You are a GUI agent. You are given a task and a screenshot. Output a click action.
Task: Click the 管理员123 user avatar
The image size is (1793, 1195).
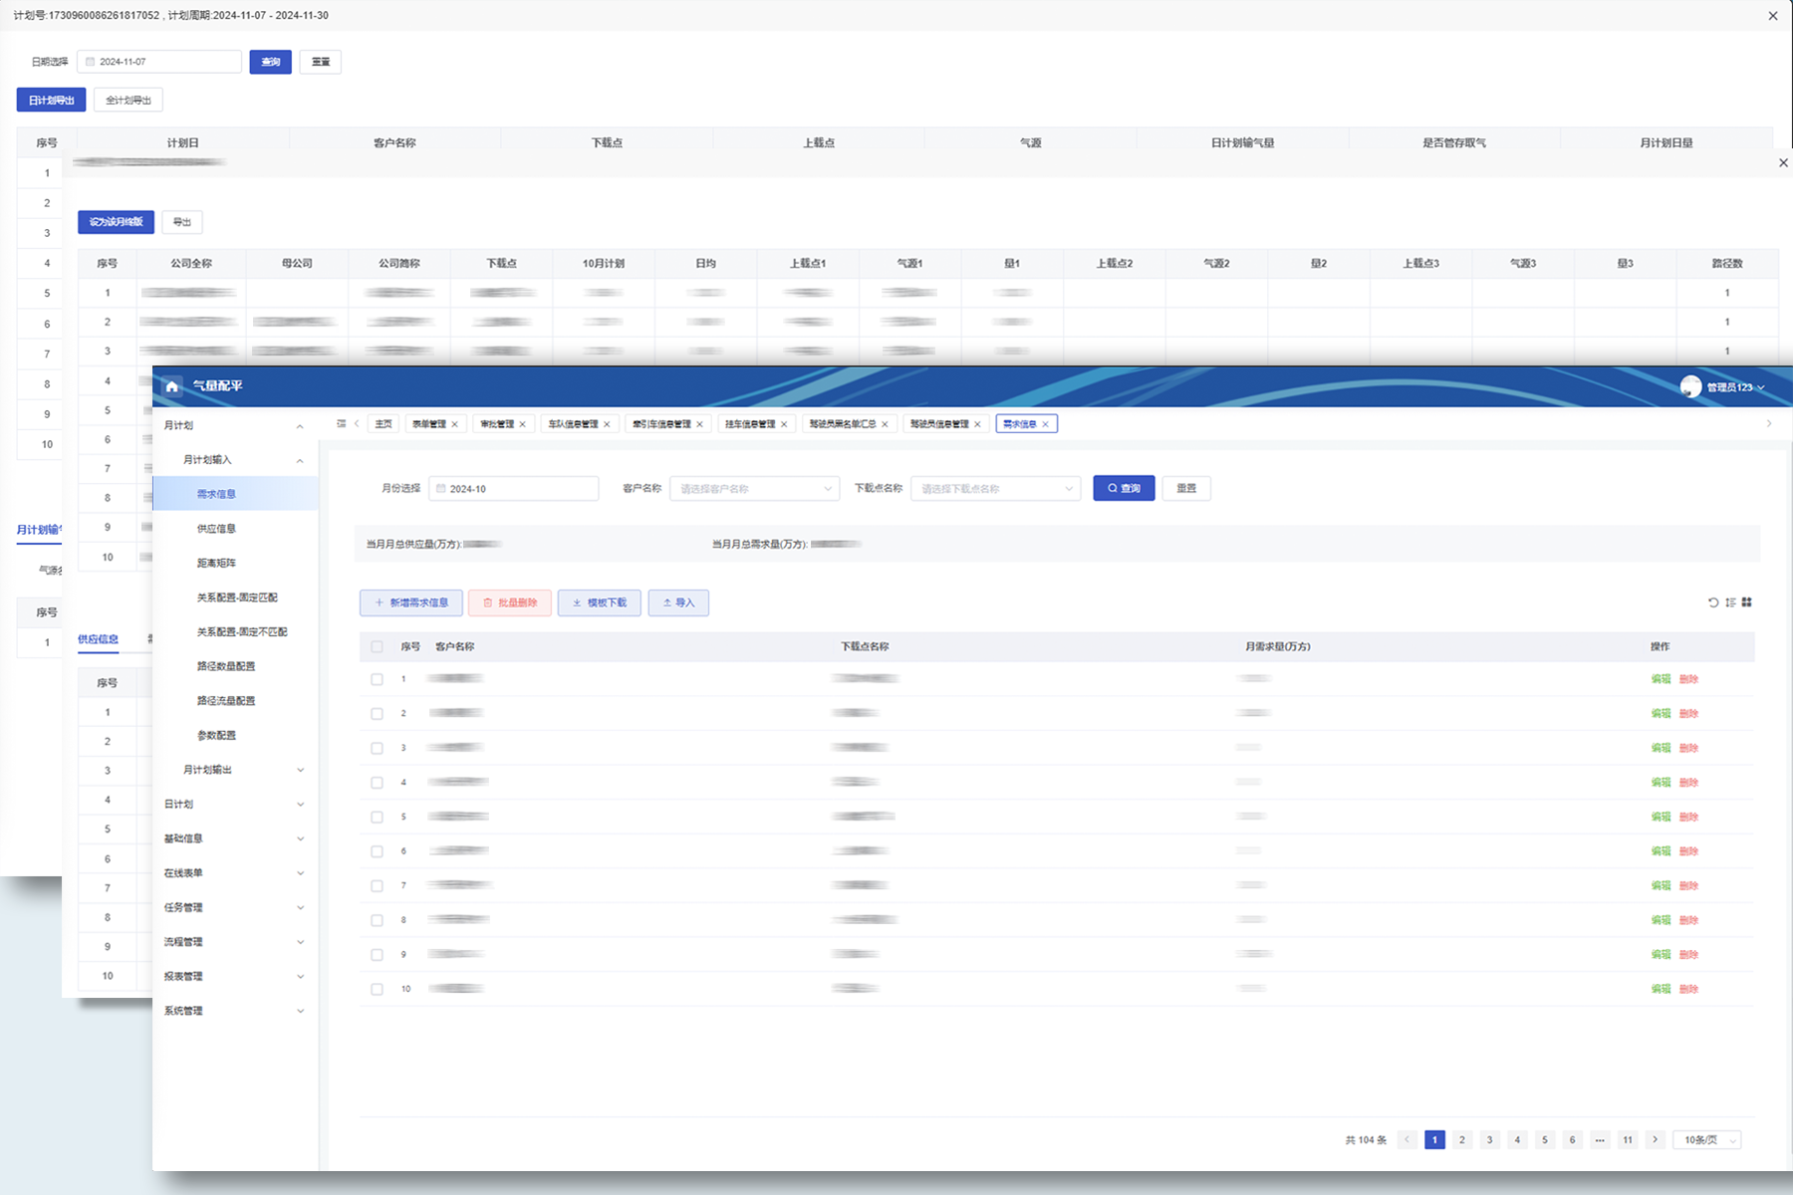(x=1690, y=386)
